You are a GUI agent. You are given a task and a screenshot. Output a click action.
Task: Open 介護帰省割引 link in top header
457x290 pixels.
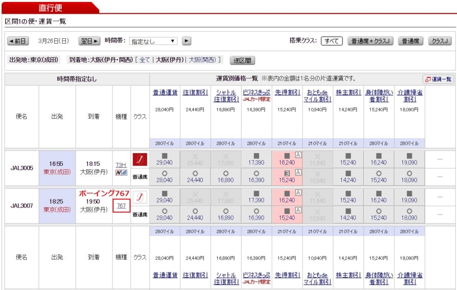click(x=410, y=96)
